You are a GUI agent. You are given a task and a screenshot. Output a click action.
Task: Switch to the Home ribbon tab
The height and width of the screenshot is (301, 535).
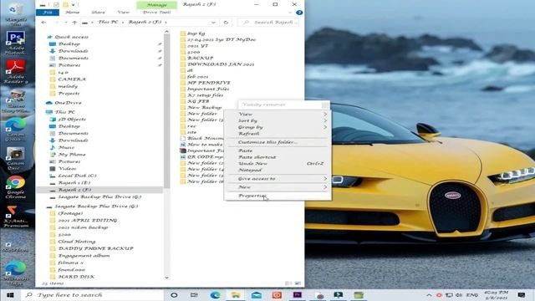click(73, 13)
